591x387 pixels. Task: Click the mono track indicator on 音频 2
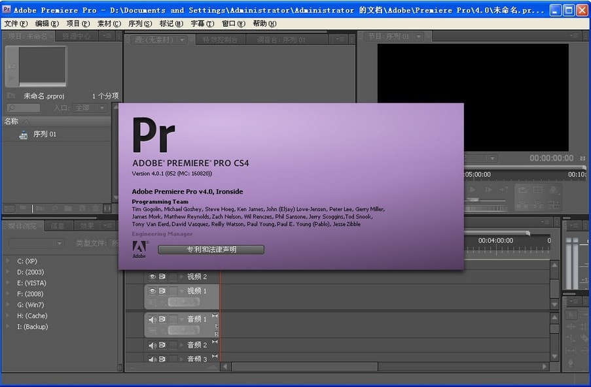(x=215, y=342)
